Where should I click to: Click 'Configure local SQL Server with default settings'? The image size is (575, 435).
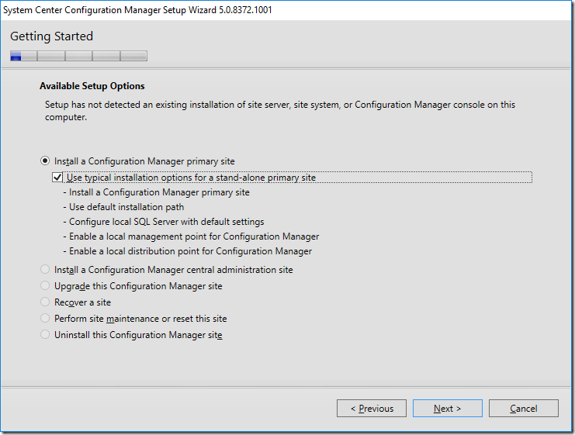(164, 222)
